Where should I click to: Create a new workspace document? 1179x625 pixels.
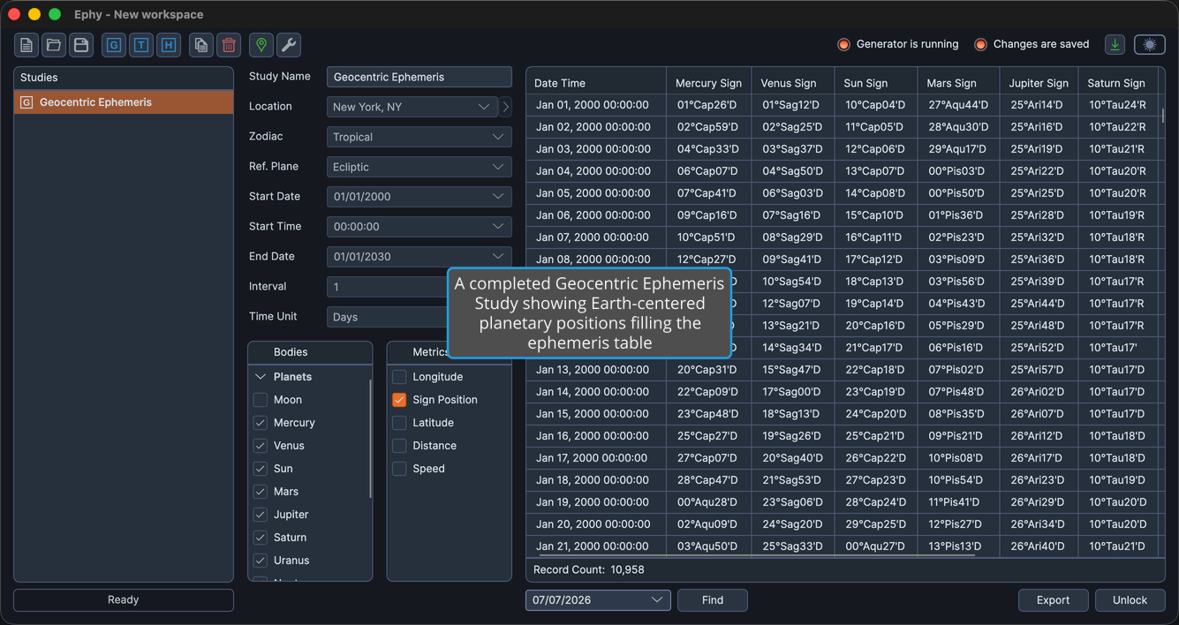26,45
